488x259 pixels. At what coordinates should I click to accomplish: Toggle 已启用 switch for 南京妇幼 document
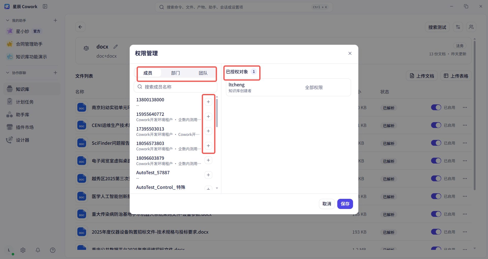[x=436, y=107]
